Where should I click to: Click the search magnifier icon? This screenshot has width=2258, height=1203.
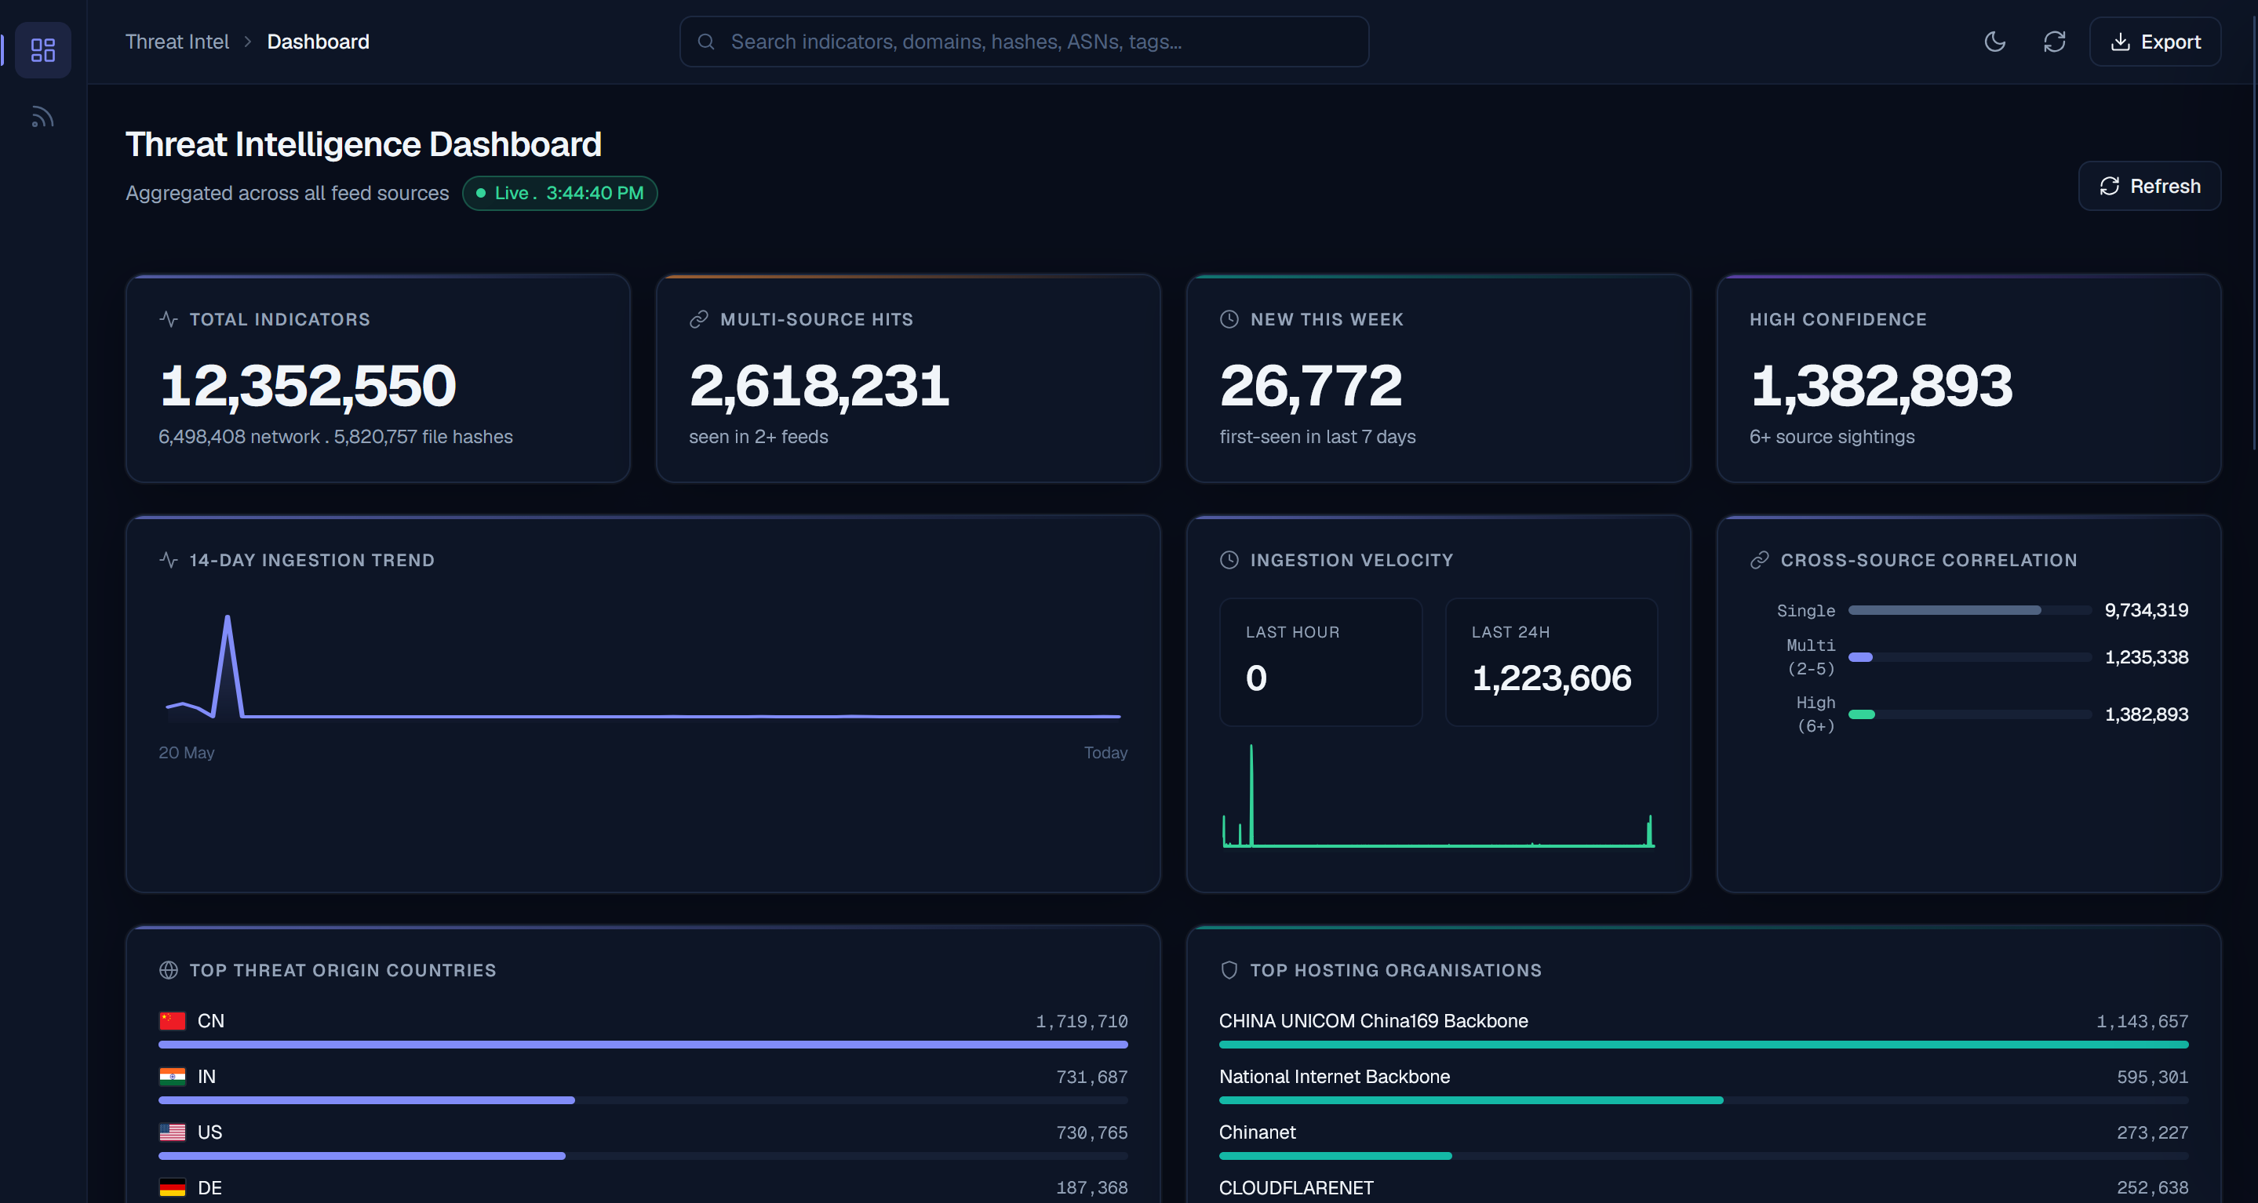[705, 42]
